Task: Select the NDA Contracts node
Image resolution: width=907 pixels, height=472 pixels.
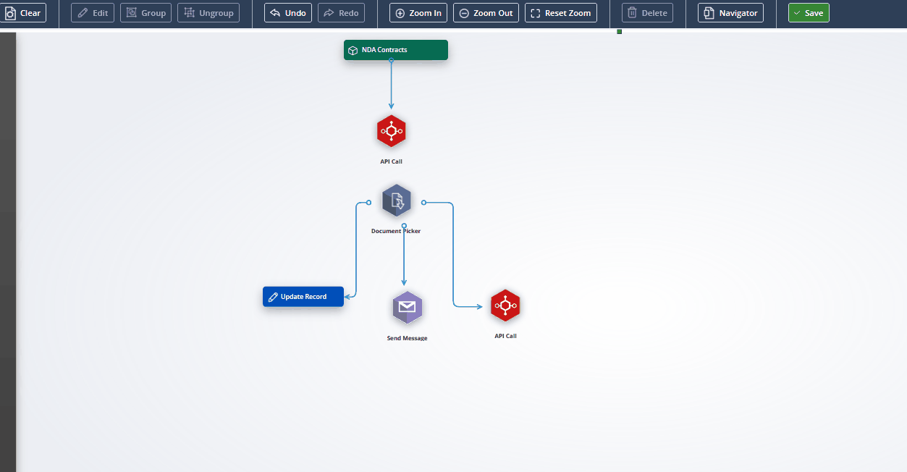Action: click(396, 50)
